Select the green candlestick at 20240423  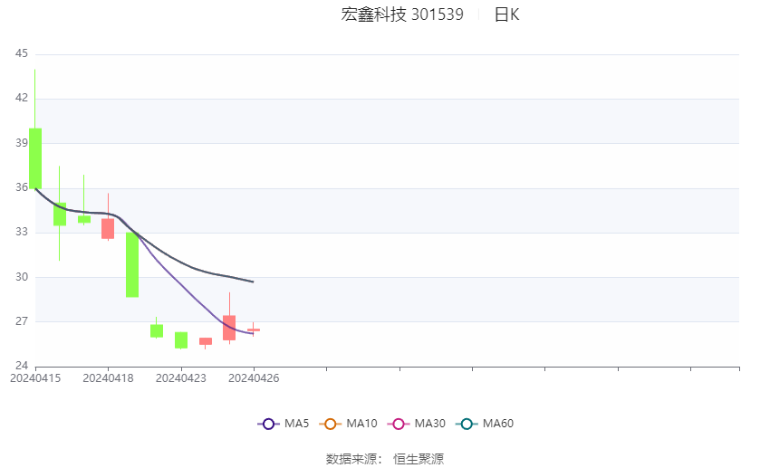pos(181,340)
